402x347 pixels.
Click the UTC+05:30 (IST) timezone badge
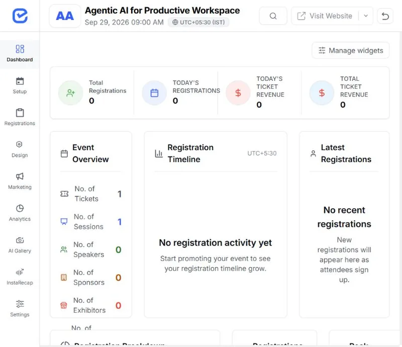(x=198, y=22)
